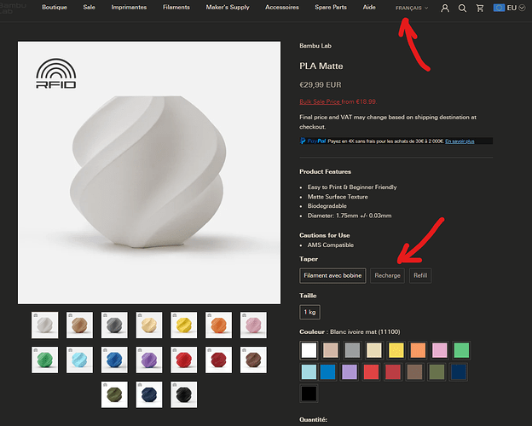This screenshot has width=532, height=426.
Task: Open the shopping cart icon
Action: 480,9
